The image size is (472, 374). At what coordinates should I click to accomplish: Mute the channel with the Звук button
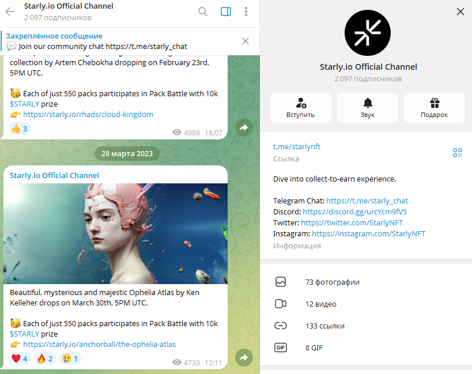pos(367,108)
